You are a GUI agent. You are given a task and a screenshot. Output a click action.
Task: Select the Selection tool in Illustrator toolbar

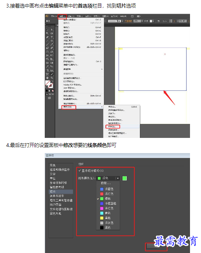pyautogui.click(x=47, y=30)
